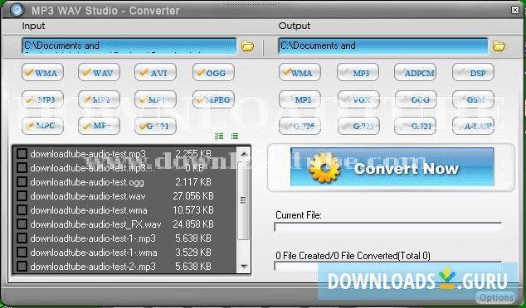Check box for downloadtube-audio-test.ogg

(x=22, y=182)
